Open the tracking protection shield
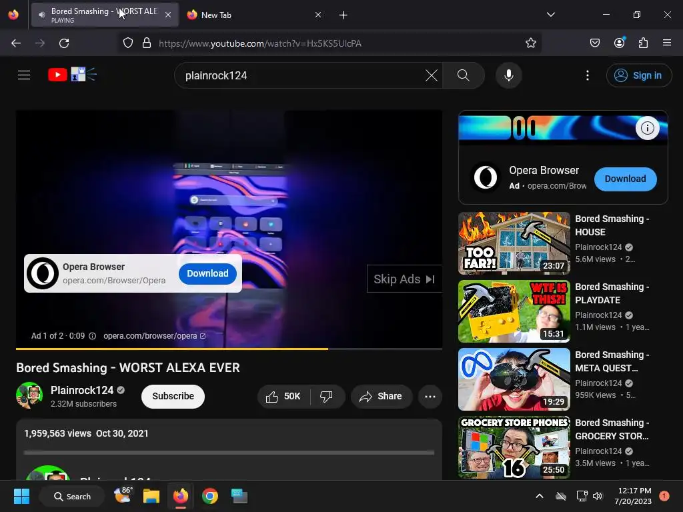 pyautogui.click(x=127, y=43)
